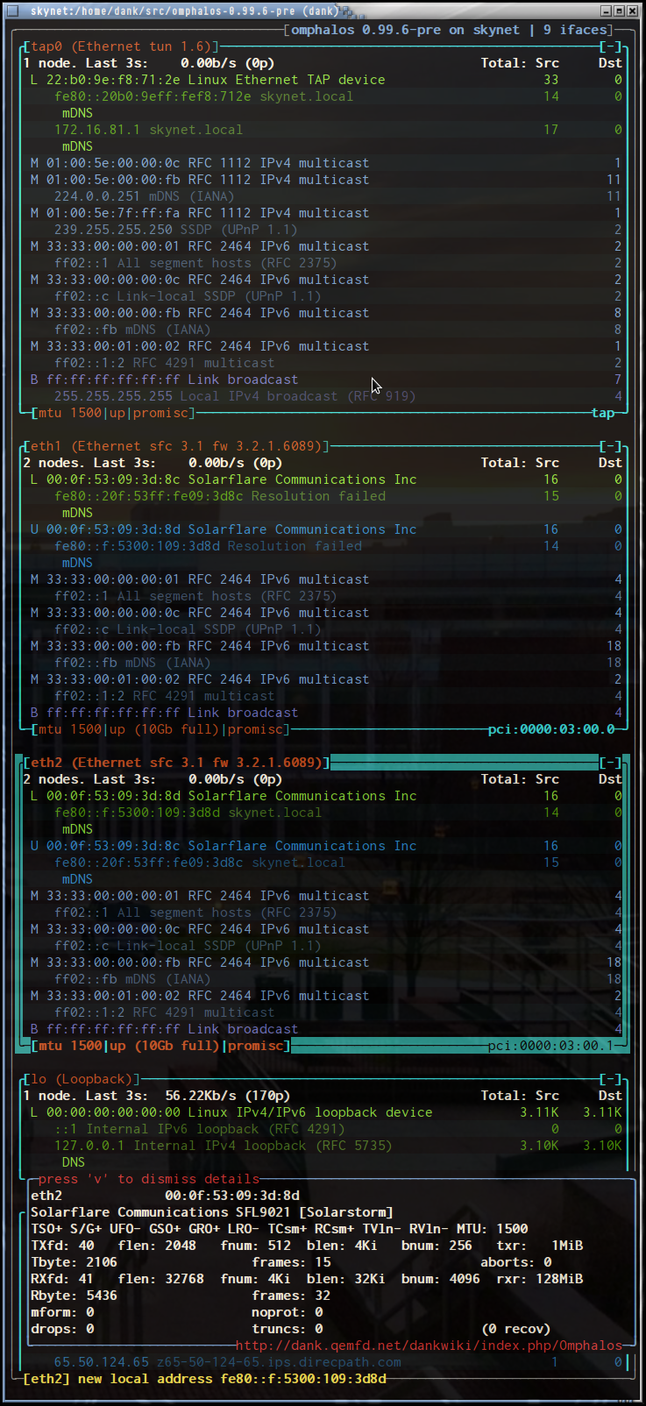Collapse the lo Loopback panel
The image size is (646, 1406).
pyautogui.click(x=610, y=1079)
